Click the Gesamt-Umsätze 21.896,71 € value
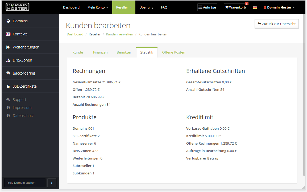 (97, 82)
